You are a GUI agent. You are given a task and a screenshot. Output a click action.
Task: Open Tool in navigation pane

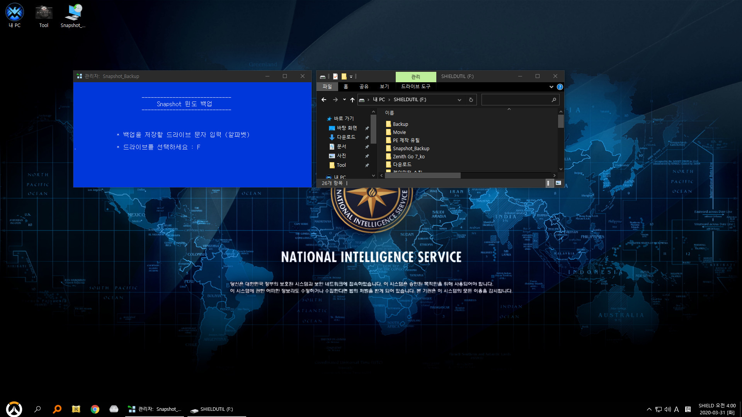[338, 165]
